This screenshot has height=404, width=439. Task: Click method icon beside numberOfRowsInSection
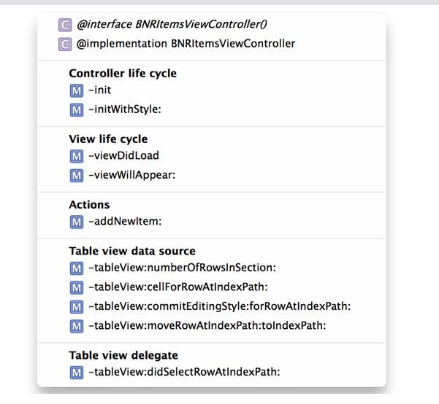[77, 268]
